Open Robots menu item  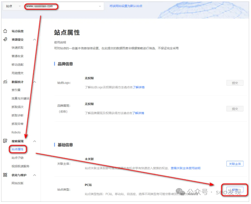tap(16, 132)
